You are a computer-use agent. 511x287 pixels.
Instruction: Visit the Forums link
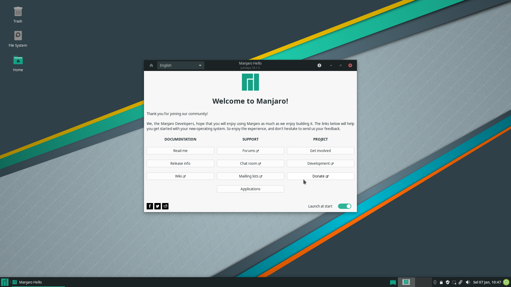coord(250,151)
